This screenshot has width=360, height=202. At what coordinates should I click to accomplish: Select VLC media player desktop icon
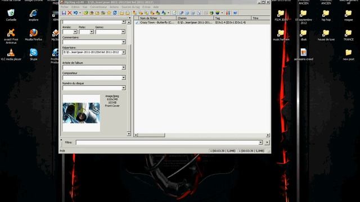(11, 54)
